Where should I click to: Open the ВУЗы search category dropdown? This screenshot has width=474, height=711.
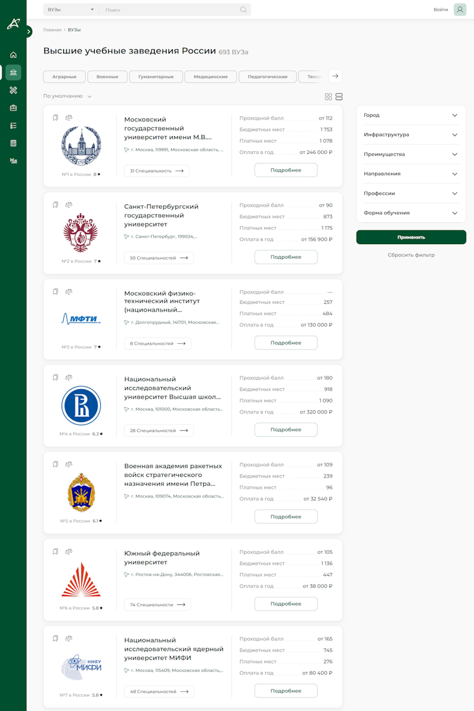[x=71, y=9]
